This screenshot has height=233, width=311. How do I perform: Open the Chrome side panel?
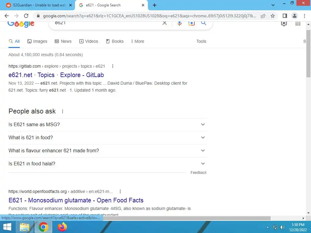pos(285,16)
